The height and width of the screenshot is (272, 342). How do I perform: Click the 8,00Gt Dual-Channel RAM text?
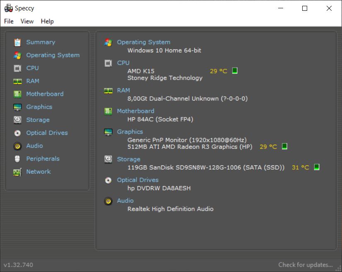click(x=187, y=99)
